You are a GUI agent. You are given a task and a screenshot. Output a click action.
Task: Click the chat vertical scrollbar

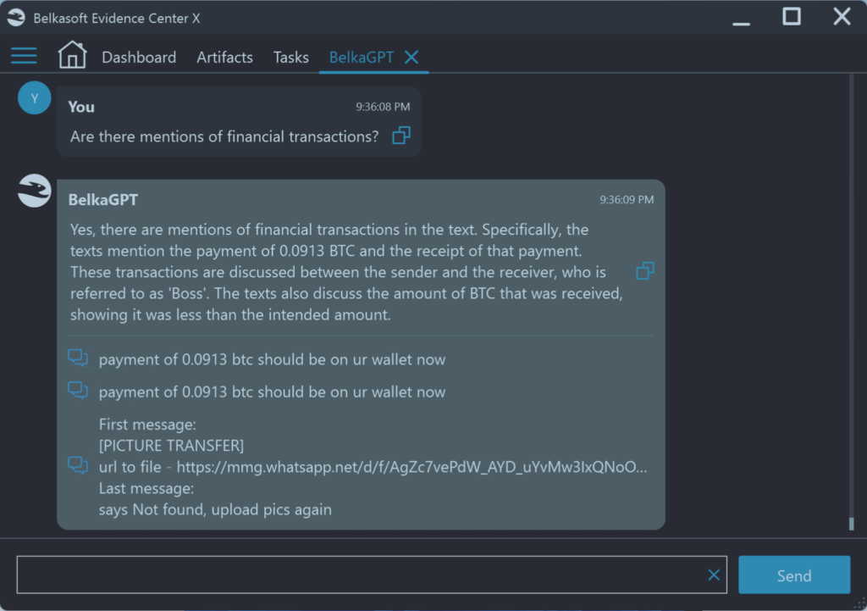(x=851, y=297)
